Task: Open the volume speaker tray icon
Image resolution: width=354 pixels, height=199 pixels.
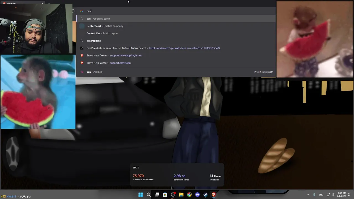Action: [332, 195]
